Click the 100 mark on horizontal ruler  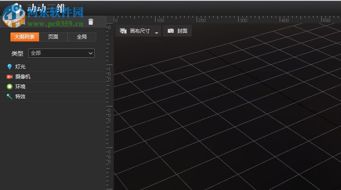pos(160,20)
